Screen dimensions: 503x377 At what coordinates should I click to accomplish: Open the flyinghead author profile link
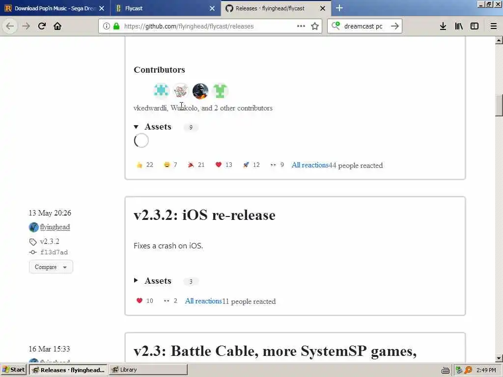(55, 227)
